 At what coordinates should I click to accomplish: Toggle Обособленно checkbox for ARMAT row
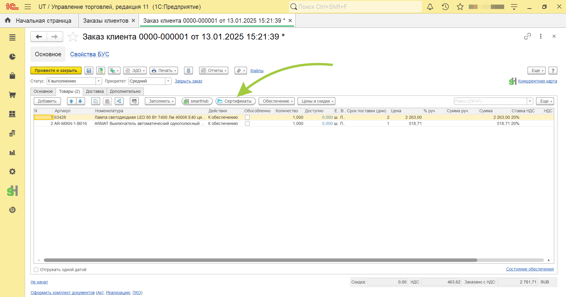pos(247,123)
